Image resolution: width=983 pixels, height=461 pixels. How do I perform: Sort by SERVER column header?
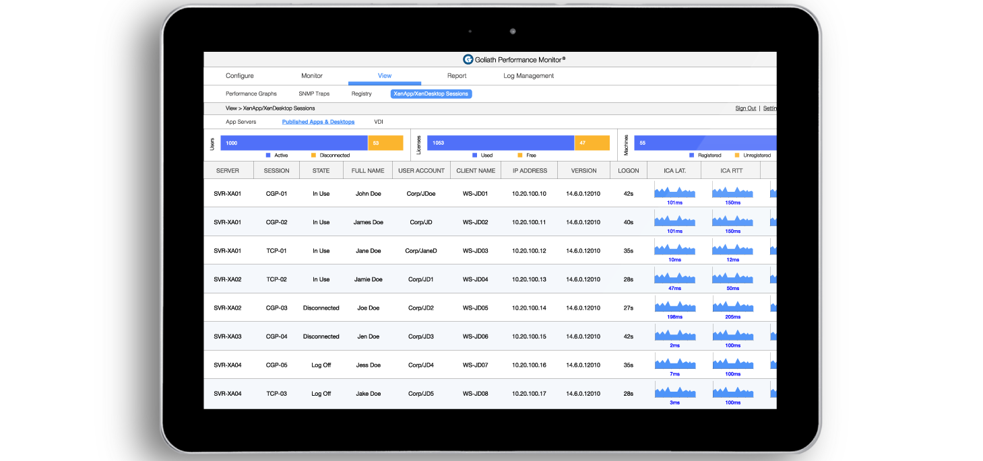pos(228,170)
